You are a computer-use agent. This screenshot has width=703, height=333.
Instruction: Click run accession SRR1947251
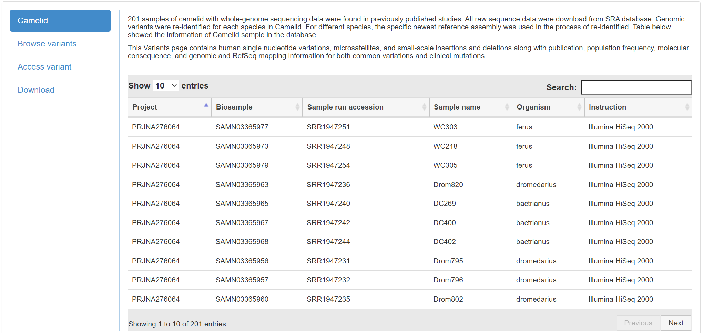328,127
